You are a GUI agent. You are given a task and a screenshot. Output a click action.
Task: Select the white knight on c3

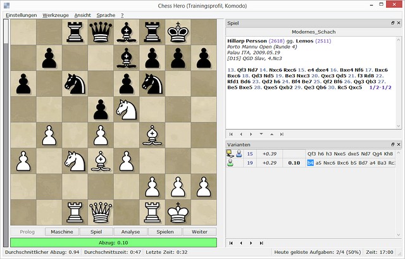coord(75,161)
